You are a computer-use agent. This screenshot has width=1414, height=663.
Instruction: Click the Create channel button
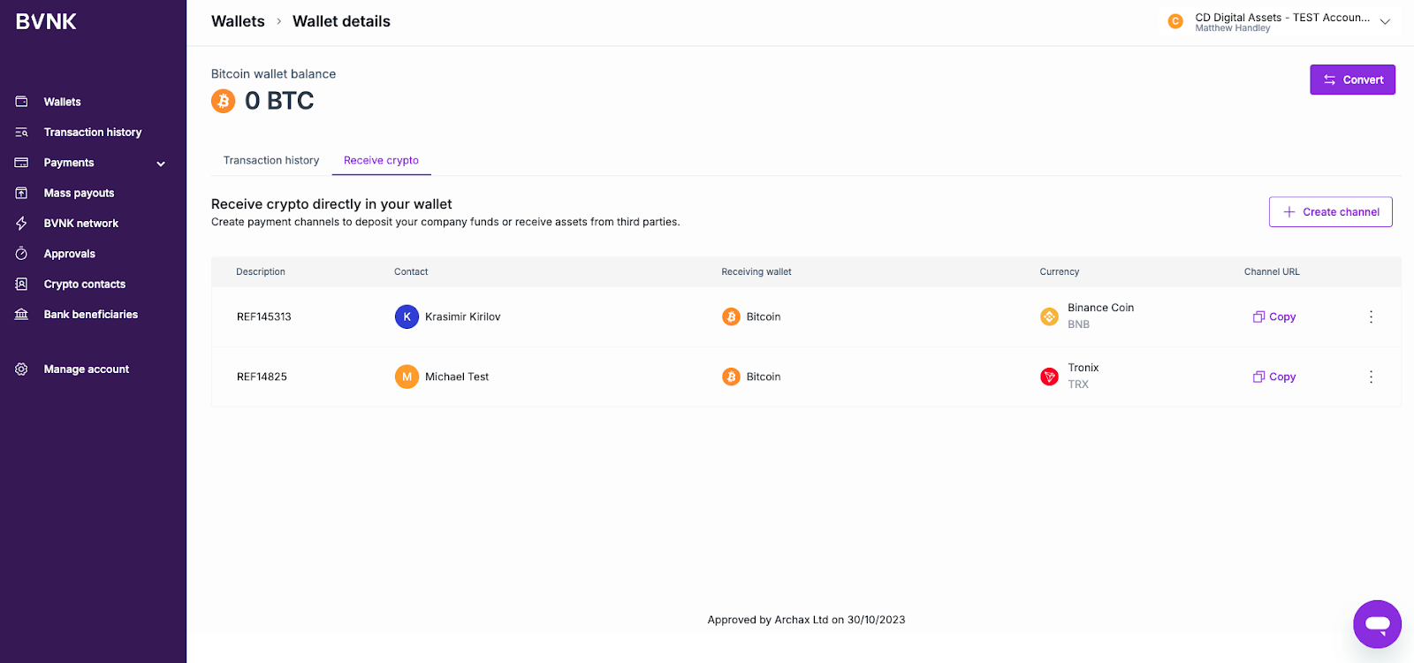point(1330,212)
